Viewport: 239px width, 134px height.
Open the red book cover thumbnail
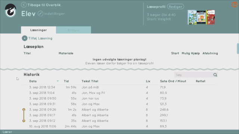210,17
